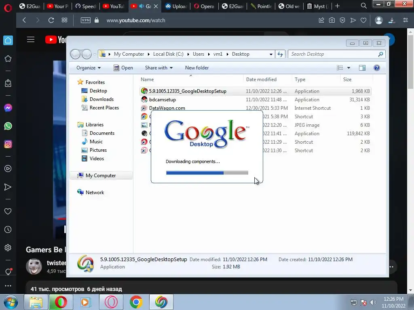The height and width of the screenshot is (310, 414).
Task: Expand the view options arrow
Action: (349, 68)
